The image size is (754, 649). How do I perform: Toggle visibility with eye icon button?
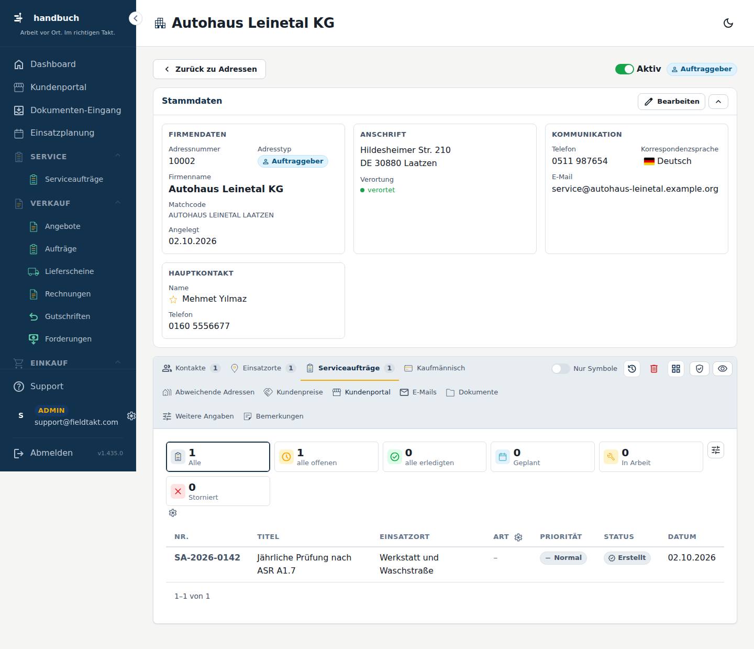coord(723,369)
